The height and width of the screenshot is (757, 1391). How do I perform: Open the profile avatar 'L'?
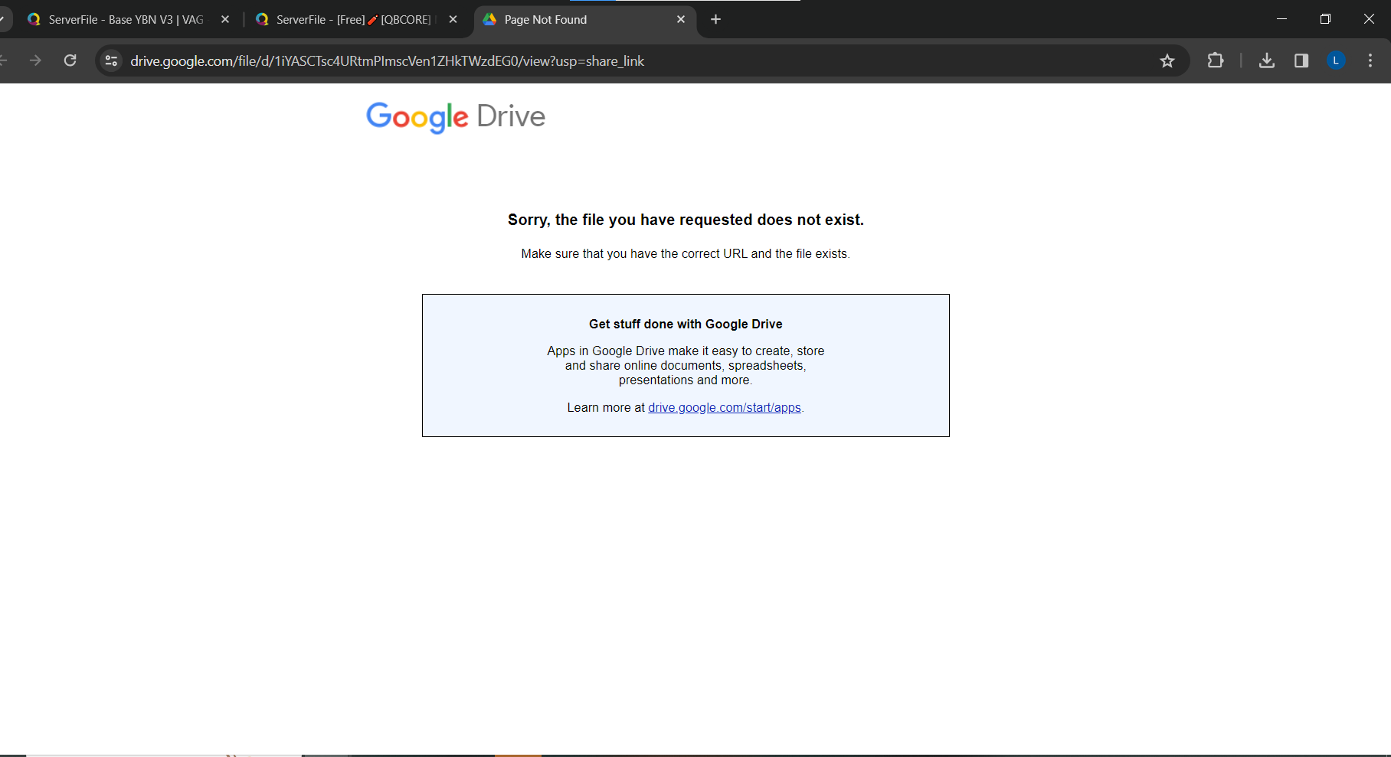tap(1336, 60)
